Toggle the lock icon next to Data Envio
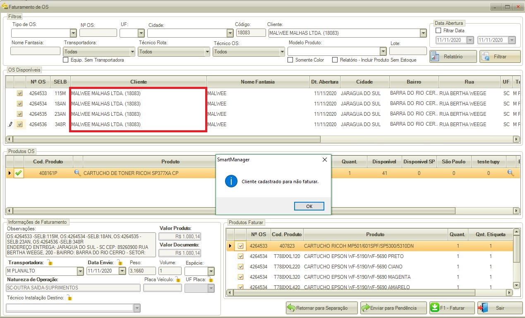Viewport: 525px width, 318px height. tap(120, 262)
